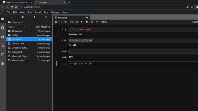Viewport: 198px width, 111px height.
Task: Reload the browser page
Action: point(12,7)
